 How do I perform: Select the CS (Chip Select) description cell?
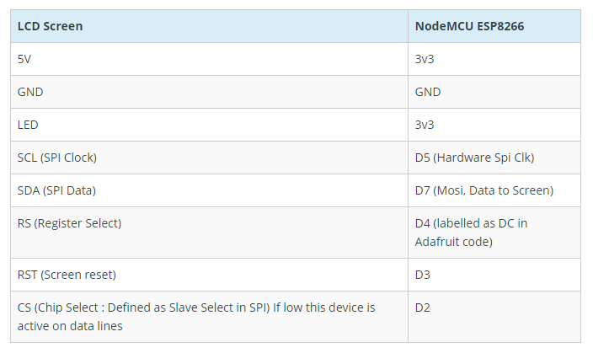point(209,317)
